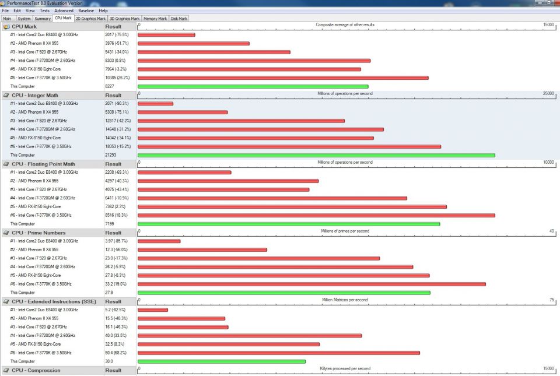Click the Extended Instructions (SSE) chip icon
The height and width of the screenshot is (376, 560).
(6, 301)
